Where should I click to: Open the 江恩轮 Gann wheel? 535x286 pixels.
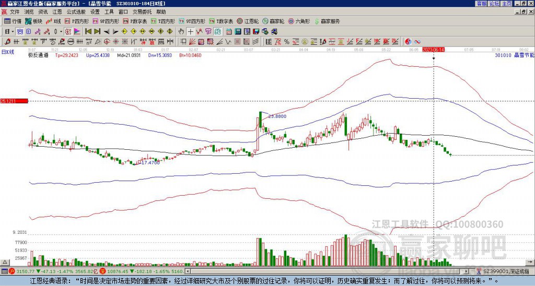point(248,21)
